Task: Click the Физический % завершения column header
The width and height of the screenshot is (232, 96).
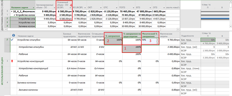Action: click(150, 35)
